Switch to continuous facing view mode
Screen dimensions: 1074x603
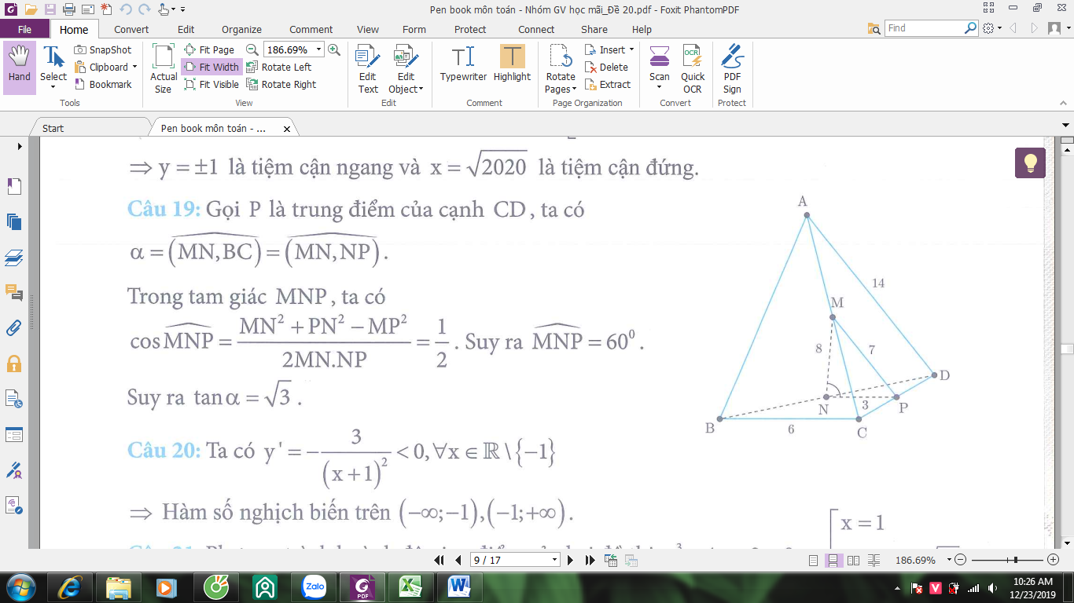(x=874, y=560)
